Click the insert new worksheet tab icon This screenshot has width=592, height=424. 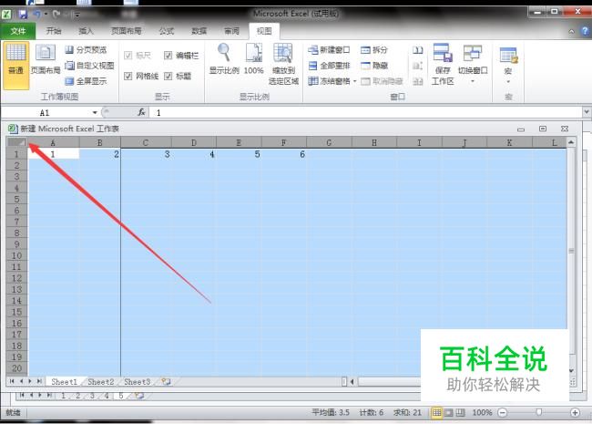tap(166, 382)
